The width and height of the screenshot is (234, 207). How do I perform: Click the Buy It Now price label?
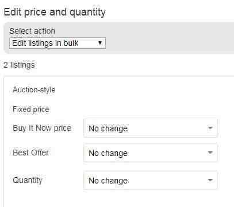pos(42,128)
